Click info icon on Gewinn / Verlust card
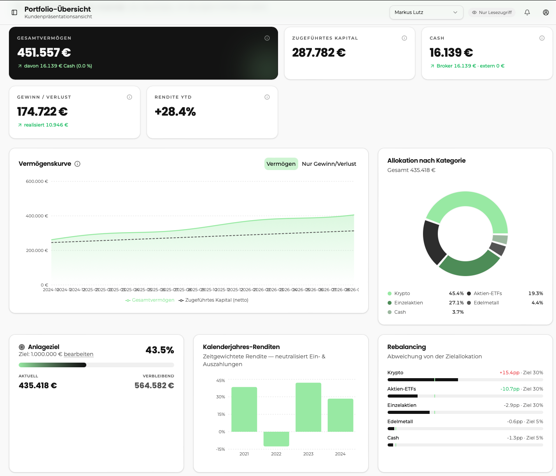 coord(129,97)
